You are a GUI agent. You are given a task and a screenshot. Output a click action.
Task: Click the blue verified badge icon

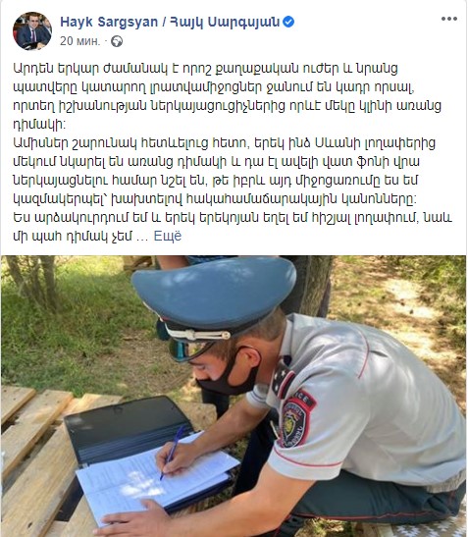point(288,22)
